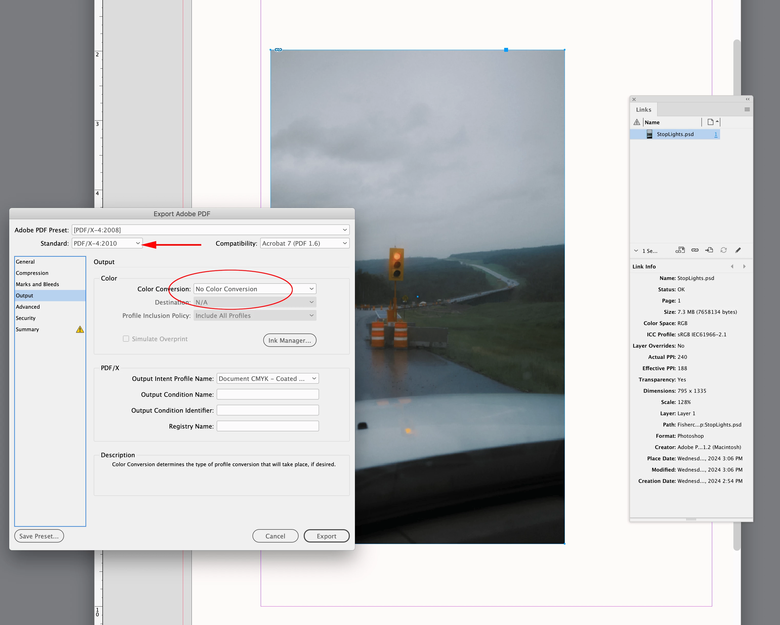Click the Relink chain icon
Viewport: 780px width, 625px height.
[x=695, y=250]
